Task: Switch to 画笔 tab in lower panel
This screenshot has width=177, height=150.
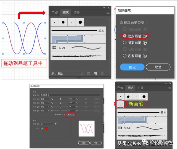Action: [130, 88]
